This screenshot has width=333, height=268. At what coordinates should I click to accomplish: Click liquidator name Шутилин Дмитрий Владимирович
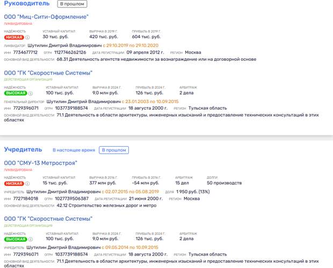tap(65, 46)
